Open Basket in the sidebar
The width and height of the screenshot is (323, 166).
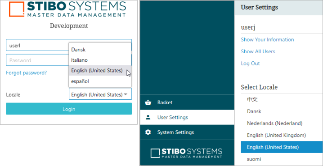pyautogui.click(x=187, y=102)
